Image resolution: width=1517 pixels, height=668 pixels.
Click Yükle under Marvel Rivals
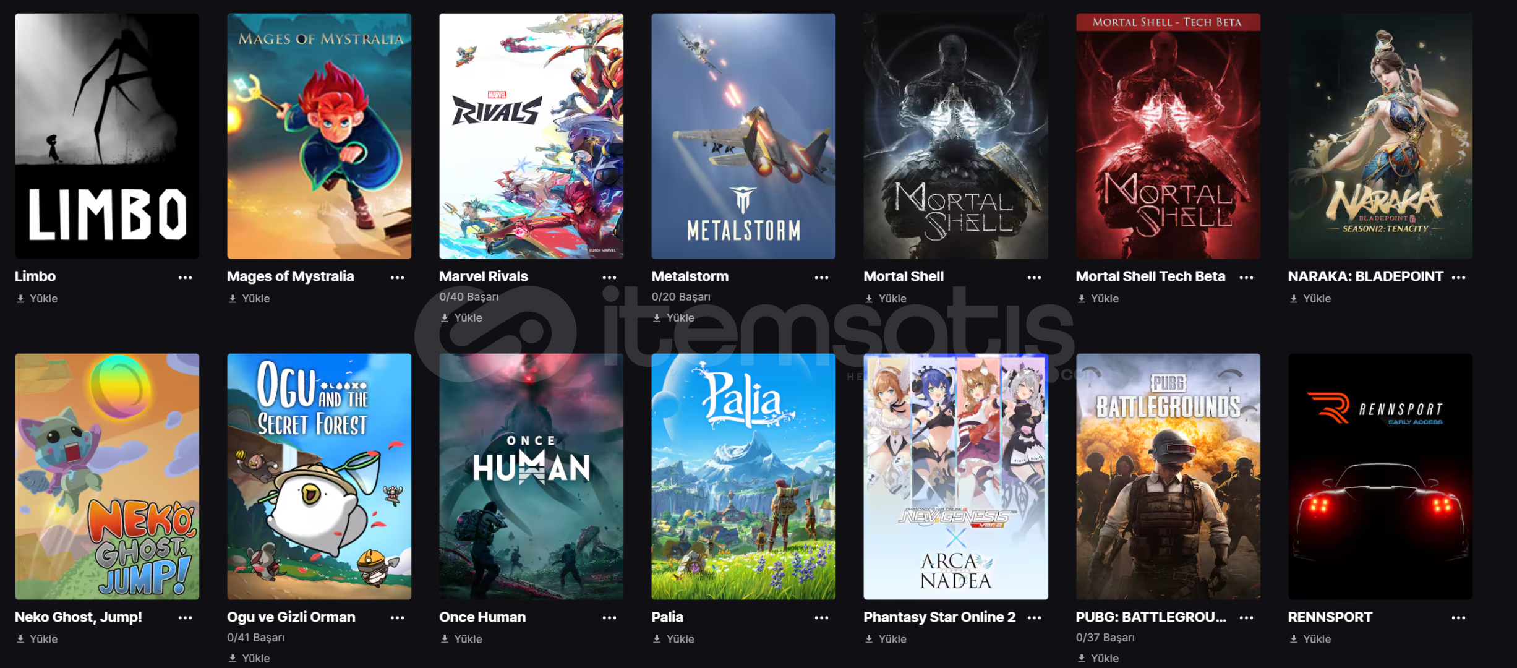461,317
